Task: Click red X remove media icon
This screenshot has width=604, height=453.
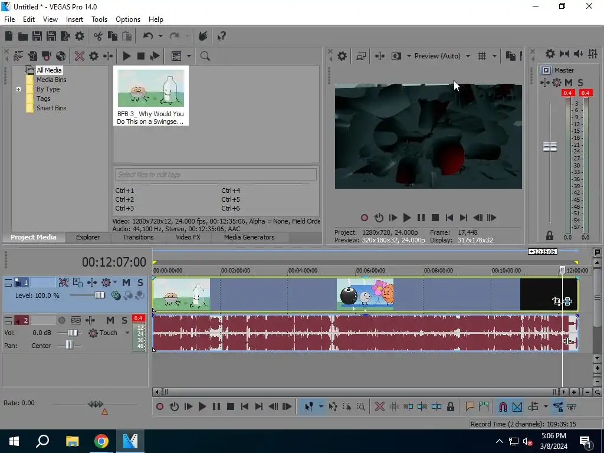Action: click(x=80, y=56)
